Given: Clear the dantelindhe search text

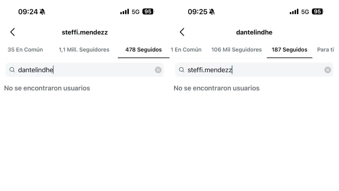Looking at the screenshot, I should pyautogui.click(x=158, y=70).
